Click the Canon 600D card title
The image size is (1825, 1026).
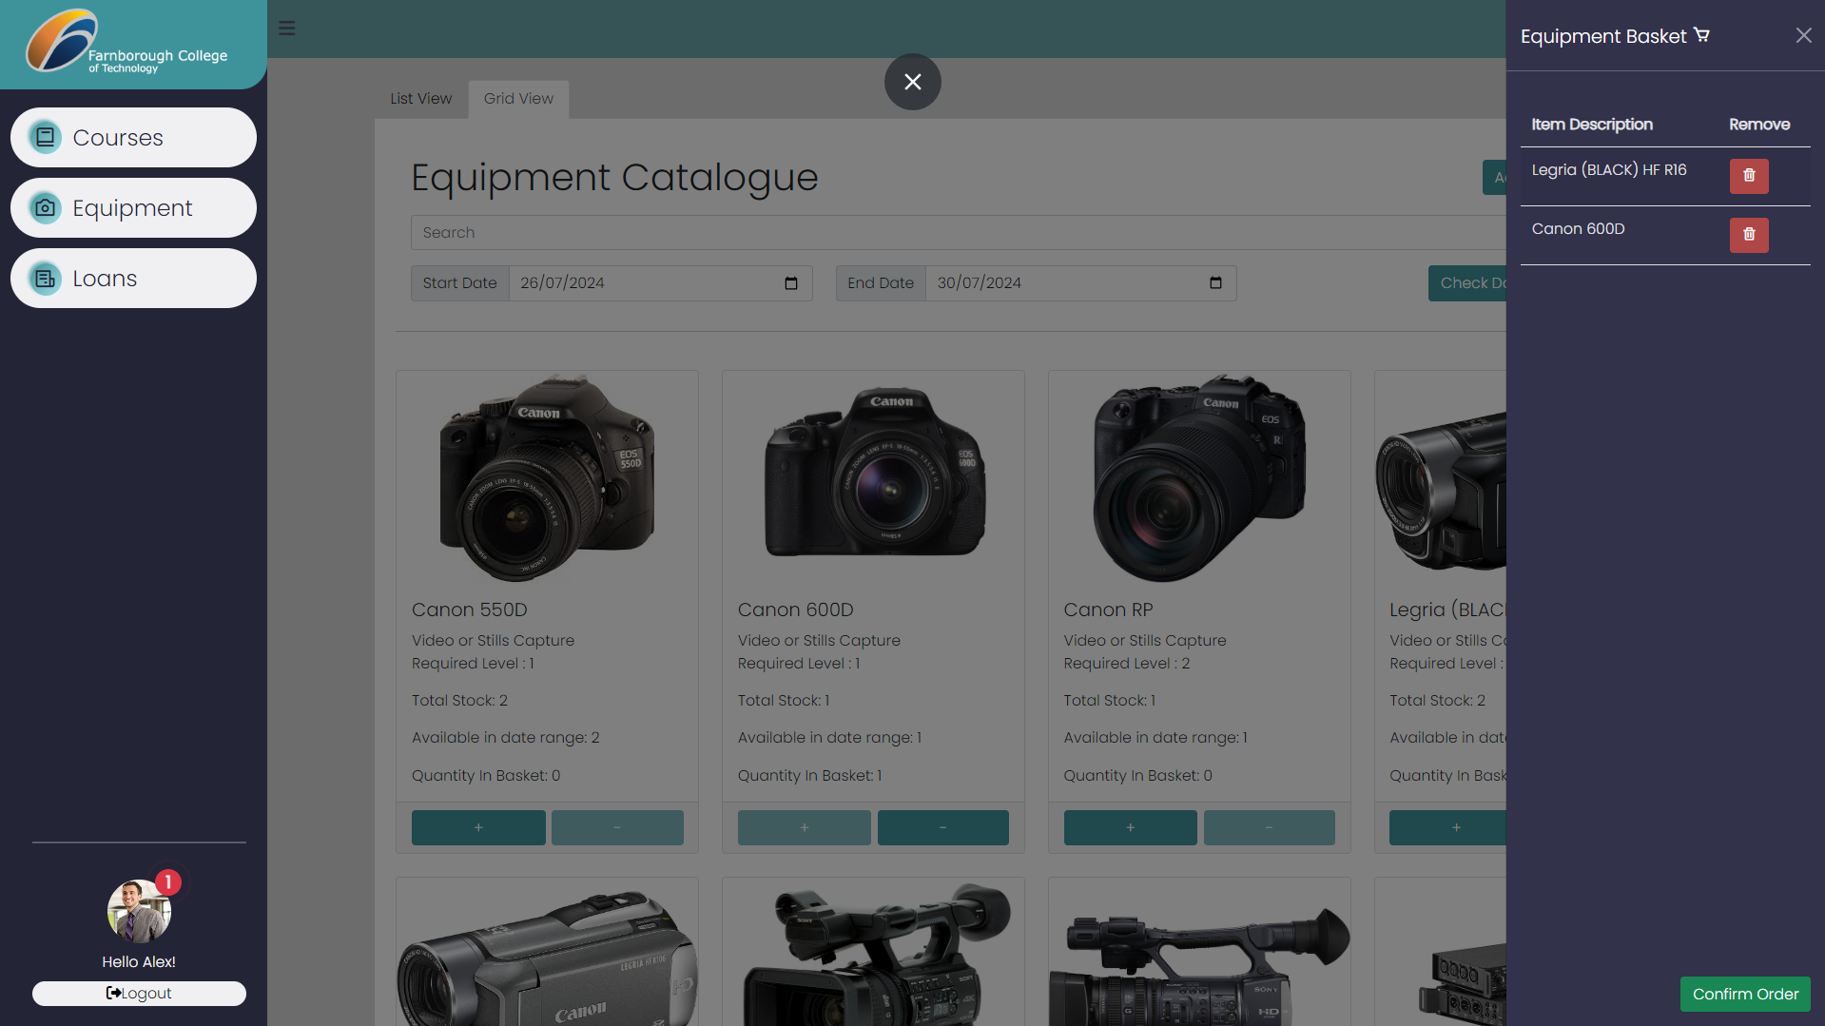point(795,610)
